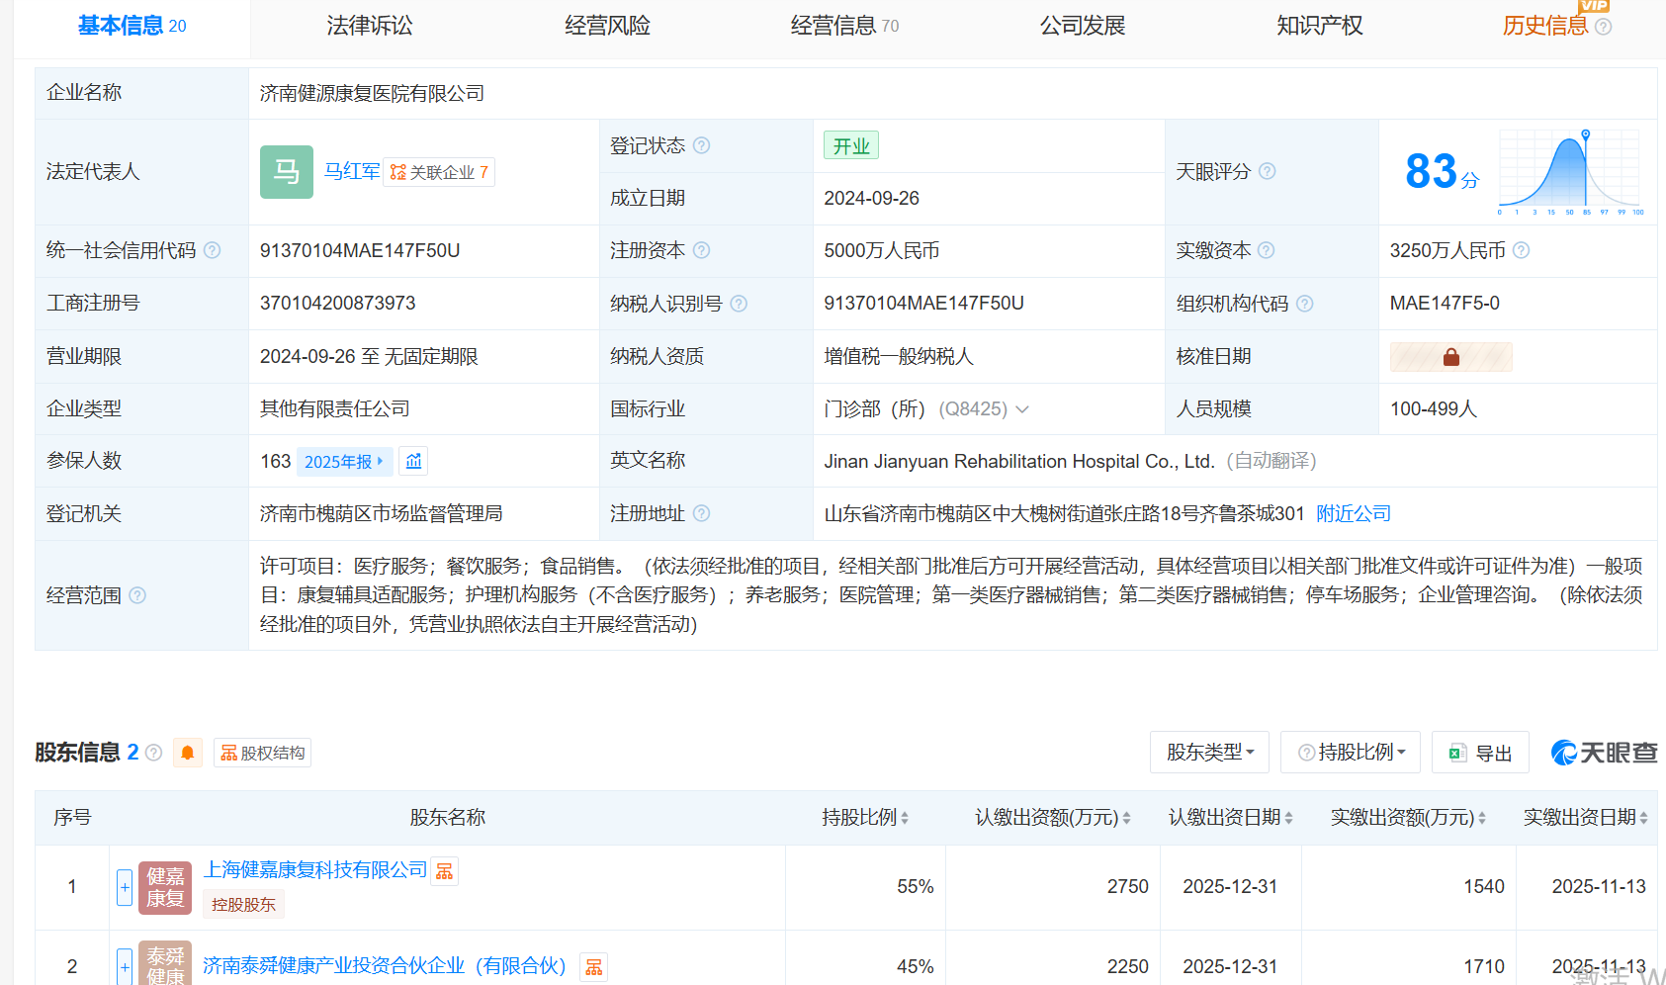
Task: Click the help icon next to 经营范围
Action: click(x=137, y=595)
